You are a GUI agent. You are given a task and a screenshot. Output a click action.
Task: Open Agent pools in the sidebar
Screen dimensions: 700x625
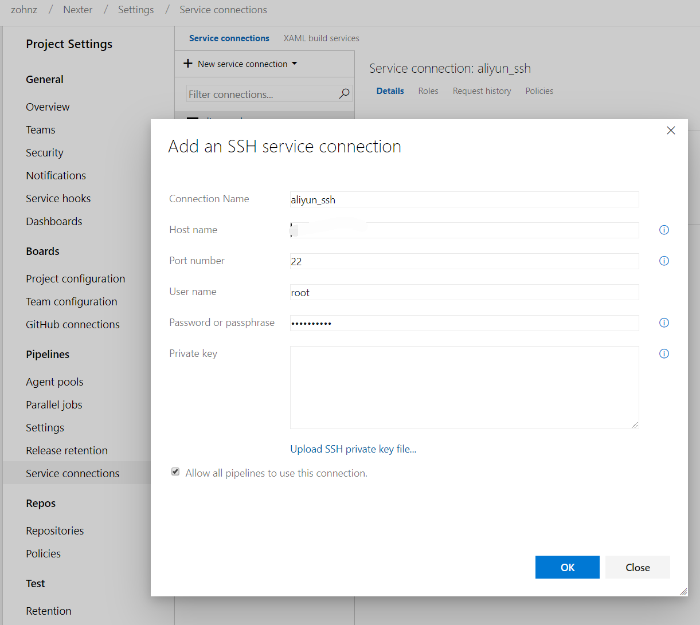[x=54, y=382]
